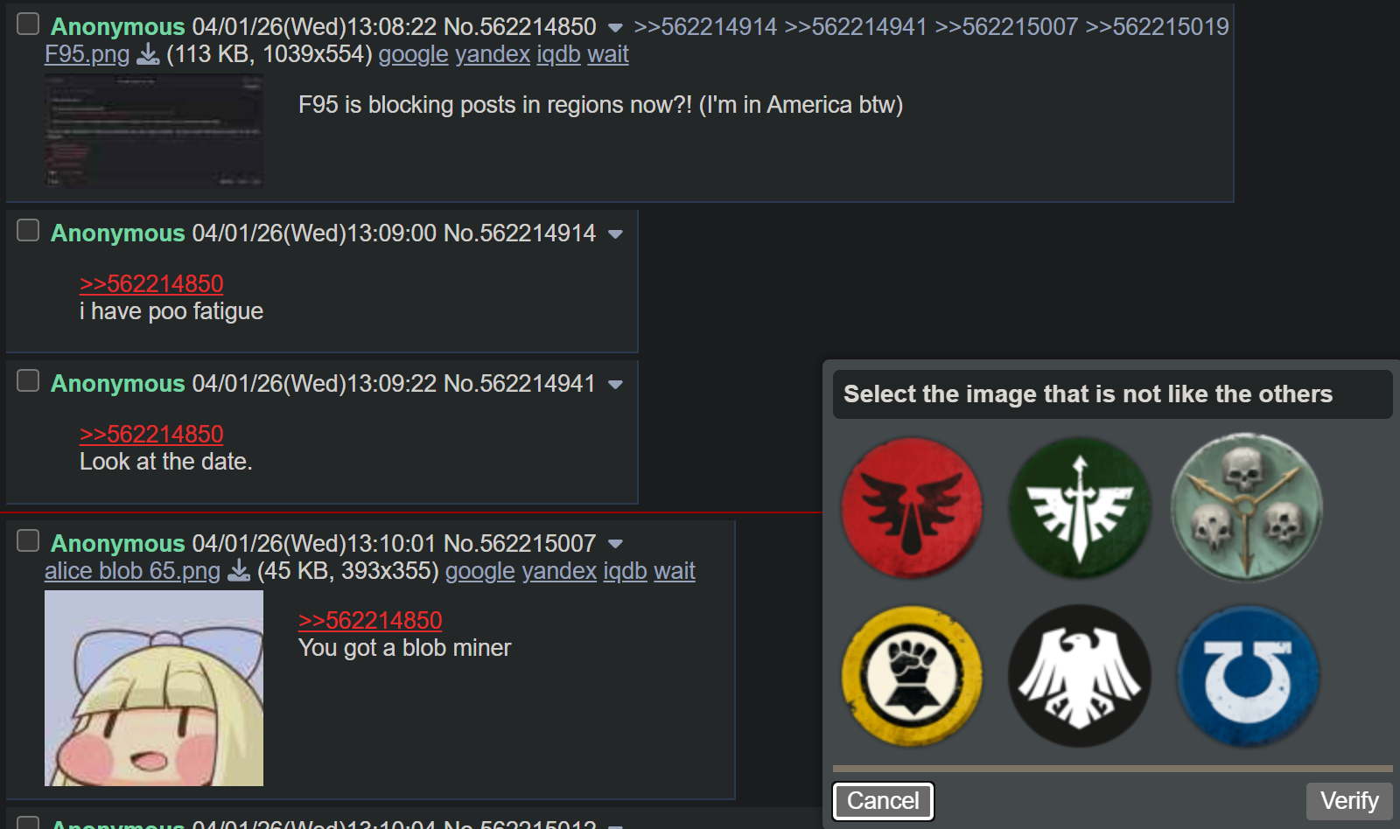Select the red winged blood drop emblem

pos(912,508)
